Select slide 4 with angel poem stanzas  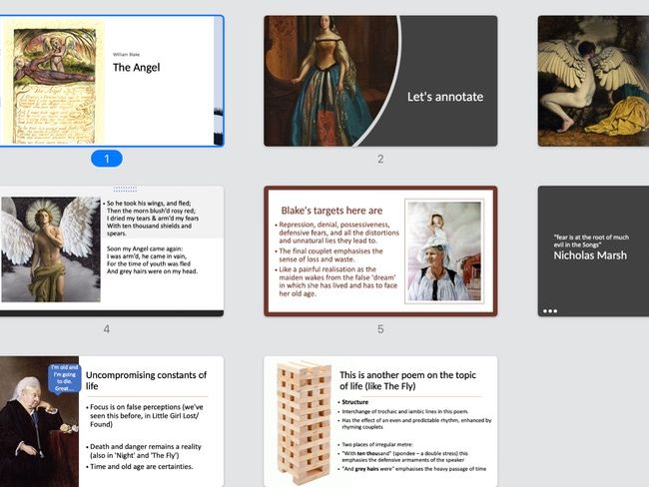[112, 251]
